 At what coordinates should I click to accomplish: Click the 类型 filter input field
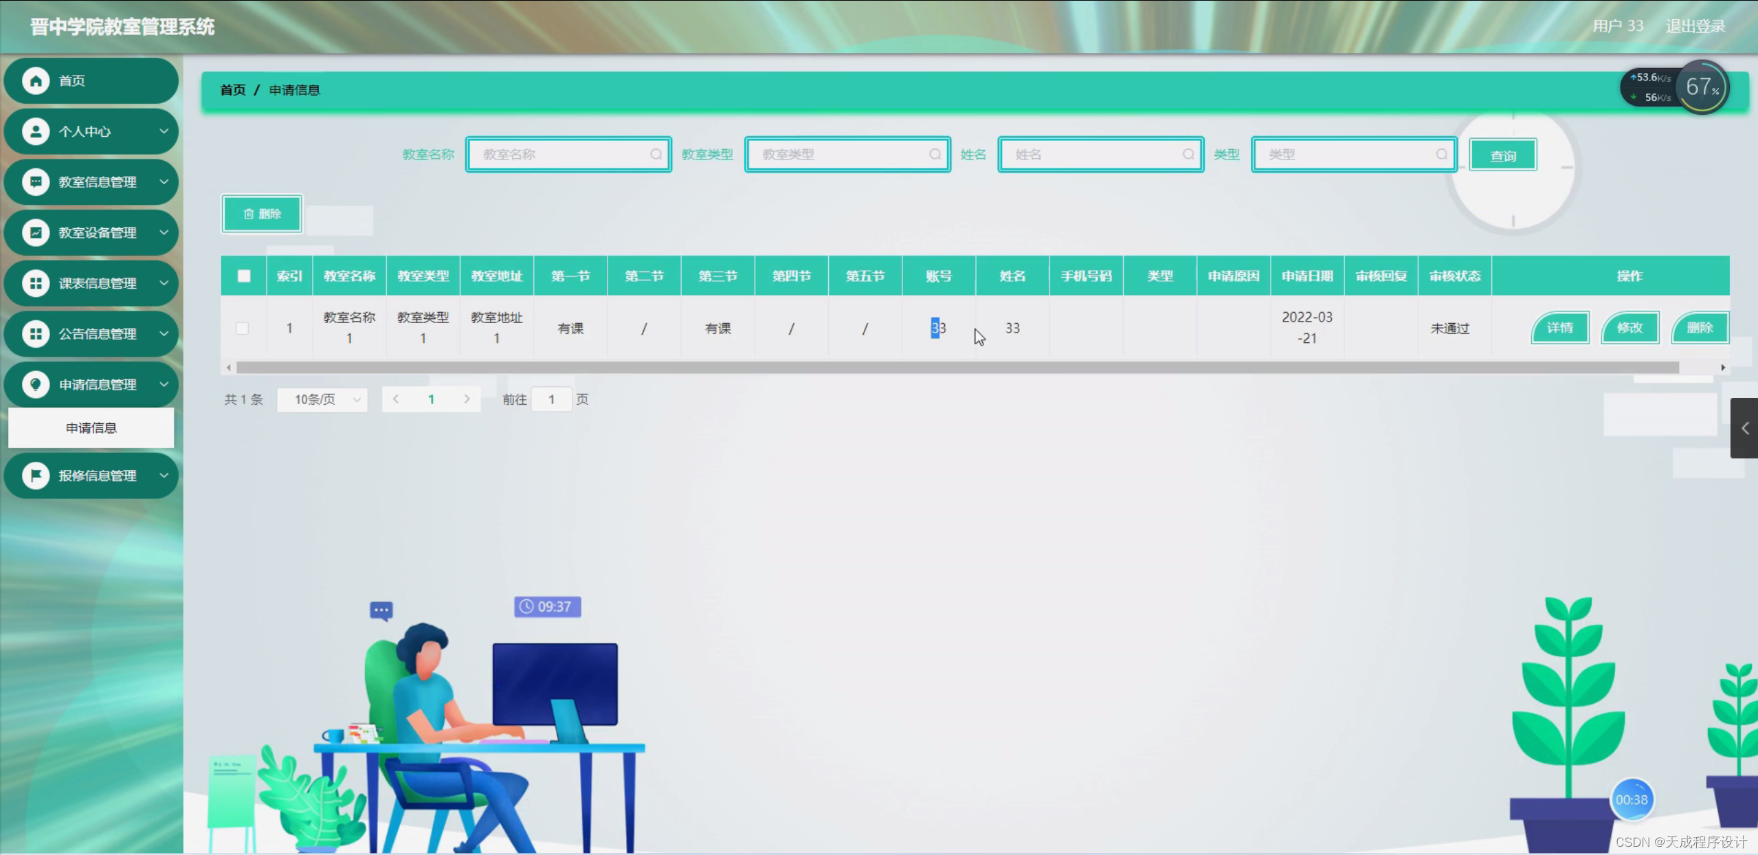(x=1348, y=155)
